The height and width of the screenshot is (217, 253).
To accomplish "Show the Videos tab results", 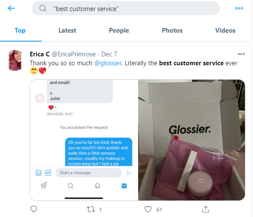I will tap(225, 31).
